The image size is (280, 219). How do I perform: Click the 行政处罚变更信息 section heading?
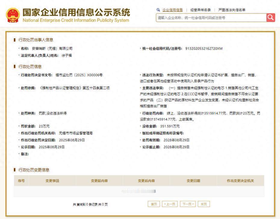click(x=34, y=170)
